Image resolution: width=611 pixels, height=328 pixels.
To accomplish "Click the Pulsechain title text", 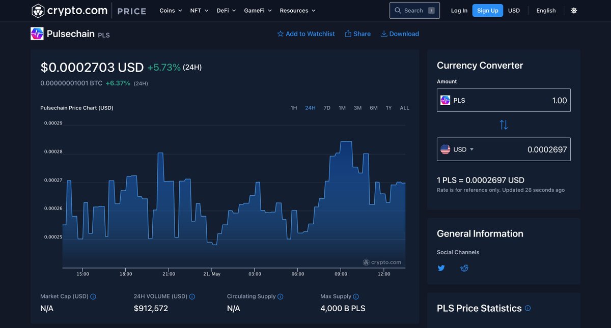I will tap(71, 34).
